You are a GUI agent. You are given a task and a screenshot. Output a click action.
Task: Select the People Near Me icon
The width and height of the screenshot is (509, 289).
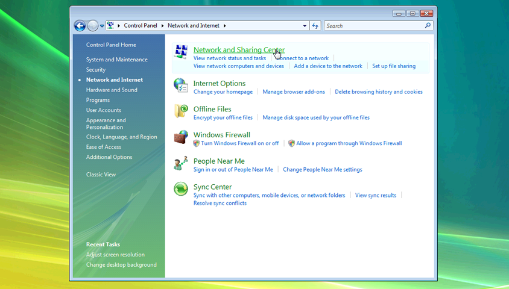[181, 164]
